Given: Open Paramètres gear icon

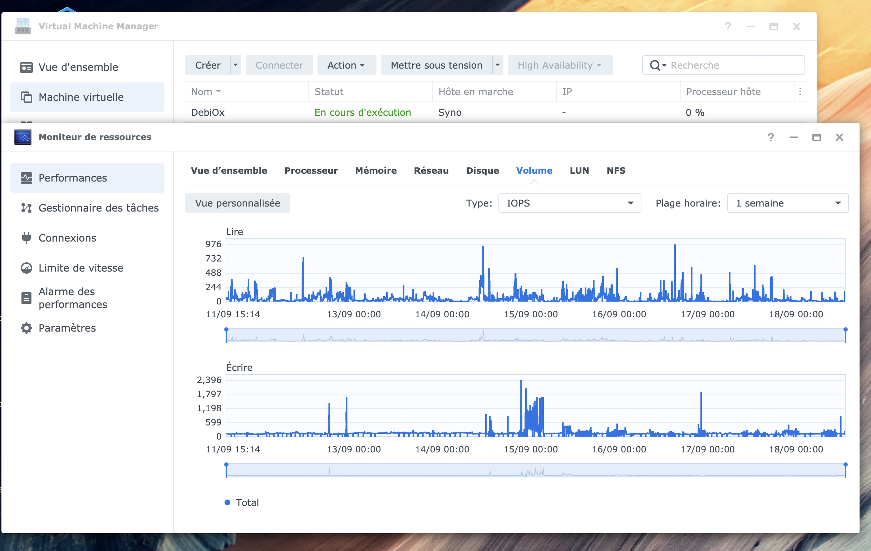Looking at the screenshot, I should click(26, 328).
